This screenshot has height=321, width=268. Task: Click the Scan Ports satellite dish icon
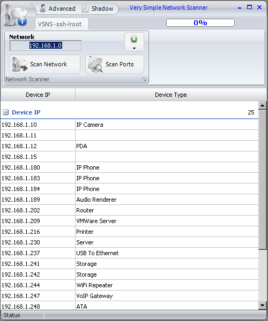point(95,64)
